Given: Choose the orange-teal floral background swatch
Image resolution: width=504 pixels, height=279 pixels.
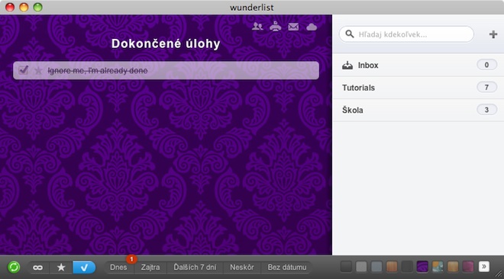Looking at the screenshot, I should (x=438, y=267).
